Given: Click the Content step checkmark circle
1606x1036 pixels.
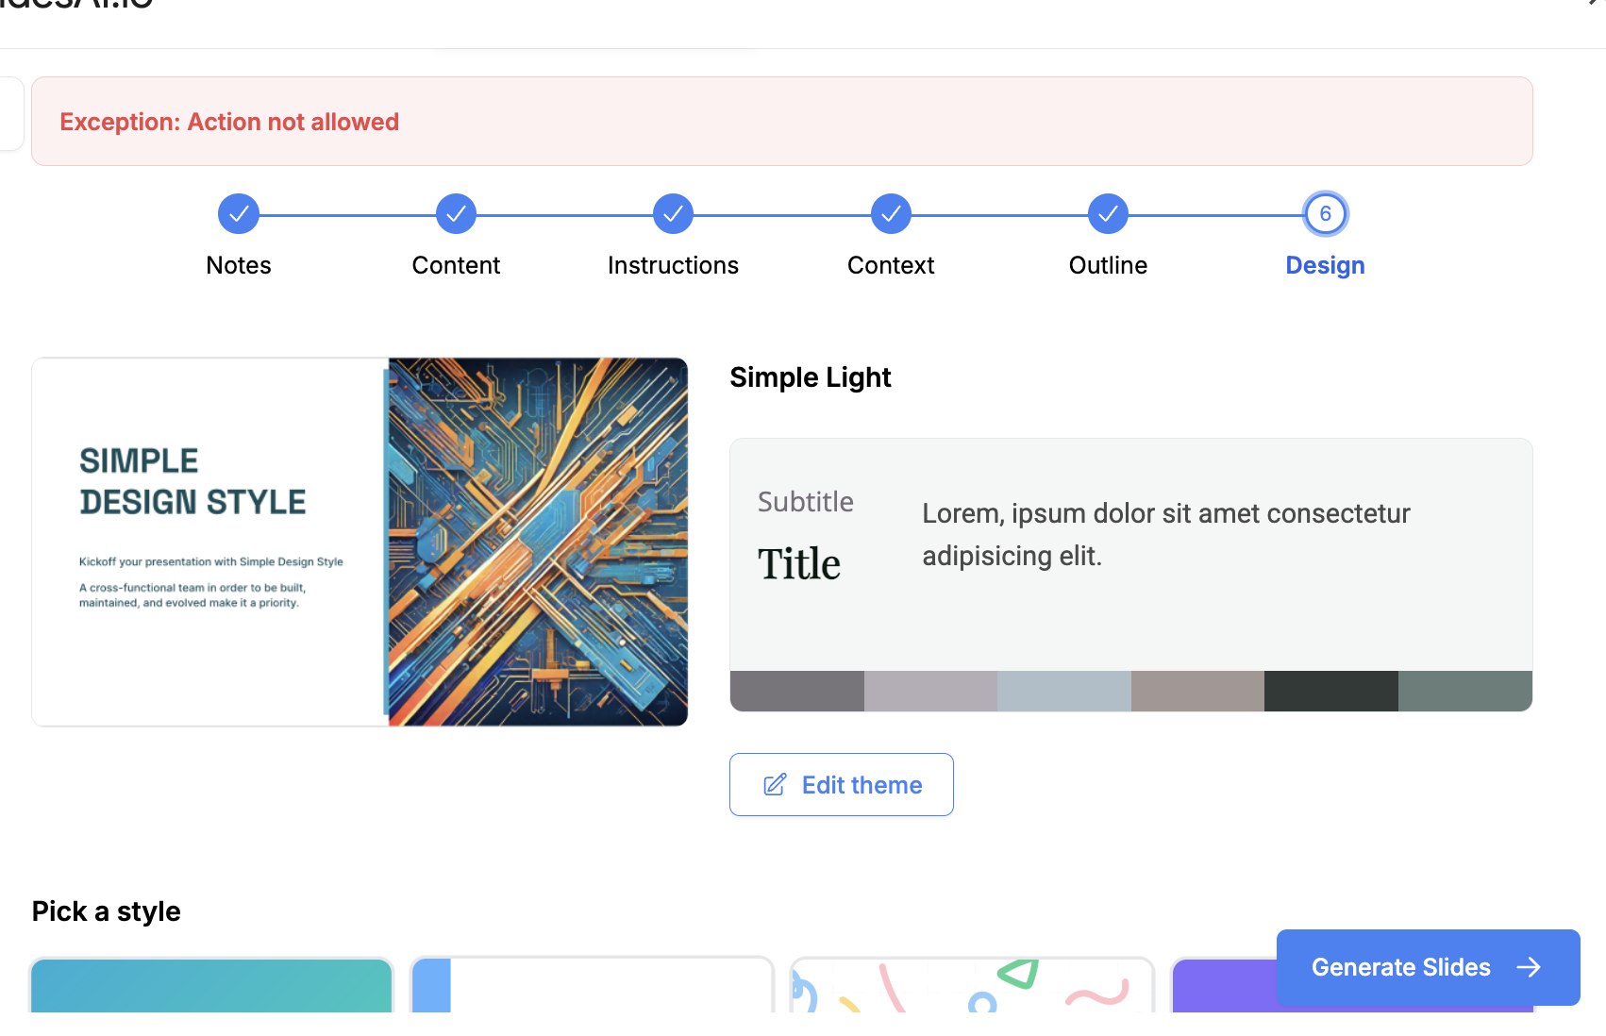Looking at the screenshot, I should [x=456, y=214].
